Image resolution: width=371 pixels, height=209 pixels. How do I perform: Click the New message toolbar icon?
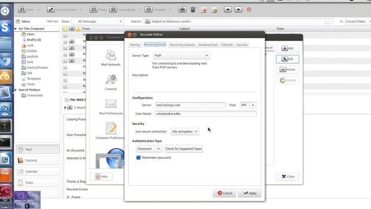(22, 9)
